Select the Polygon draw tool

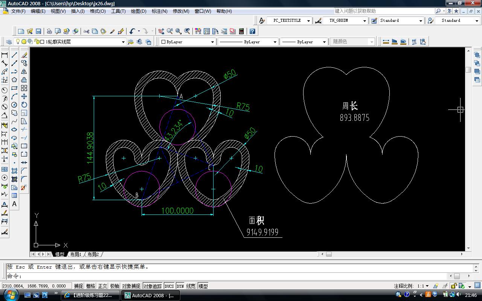coord(14,80)
